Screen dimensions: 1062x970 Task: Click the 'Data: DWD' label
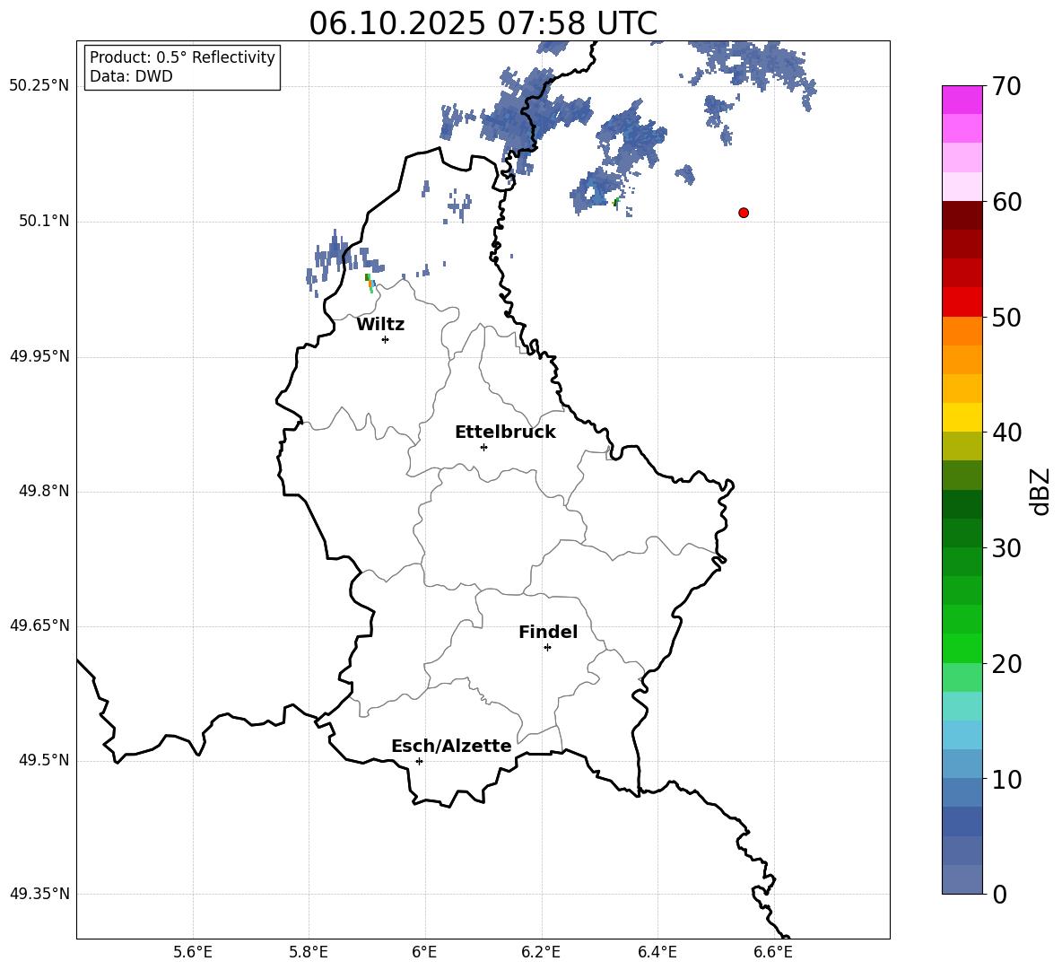(131, 76)
